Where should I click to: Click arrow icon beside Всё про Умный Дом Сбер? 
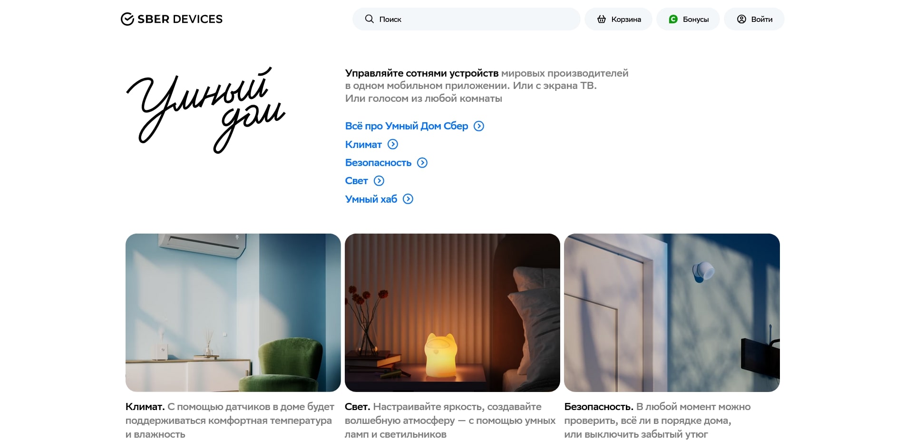pos(479,126)
